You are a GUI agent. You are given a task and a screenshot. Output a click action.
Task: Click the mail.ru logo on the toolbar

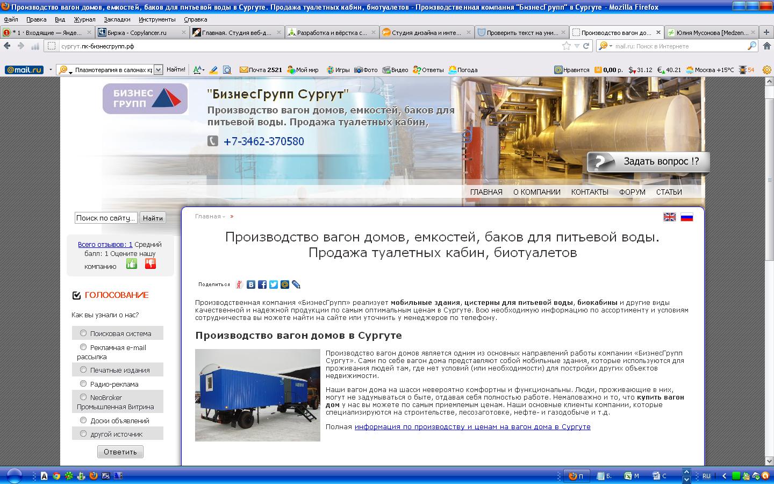(x=24, y=70)
